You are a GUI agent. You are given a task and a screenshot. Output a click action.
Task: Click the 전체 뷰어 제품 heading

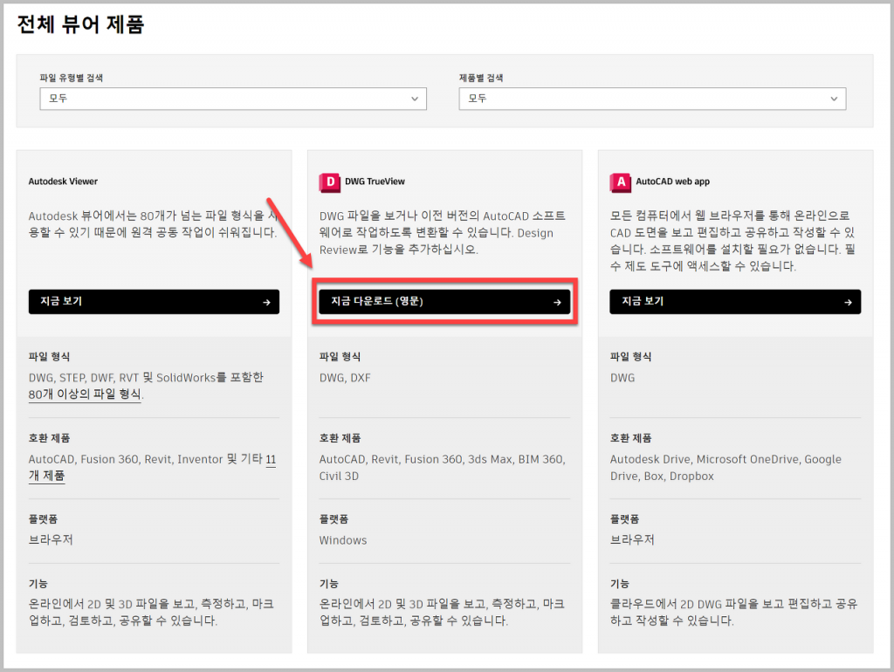coord(80,24)
